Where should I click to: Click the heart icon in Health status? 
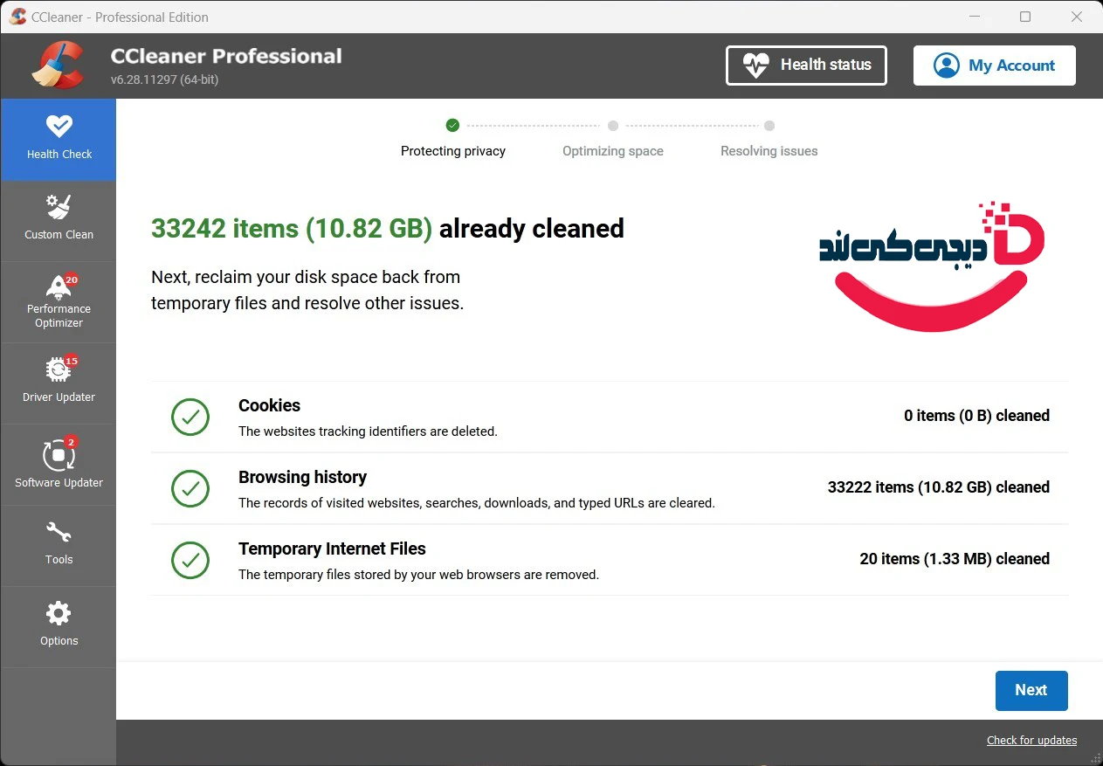[755, 66]
